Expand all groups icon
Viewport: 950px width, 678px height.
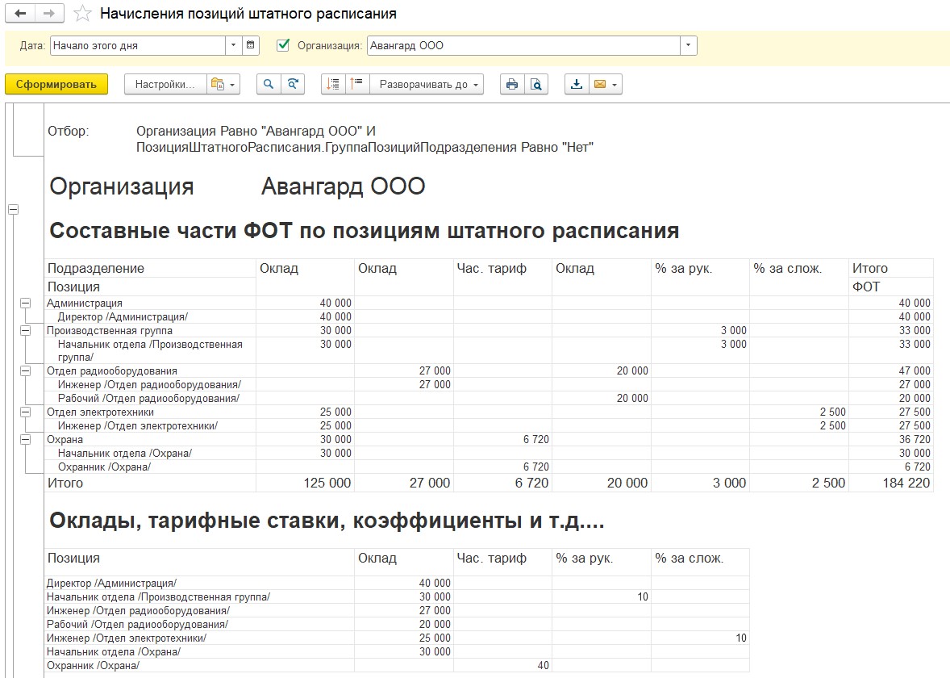pos(357,84)
